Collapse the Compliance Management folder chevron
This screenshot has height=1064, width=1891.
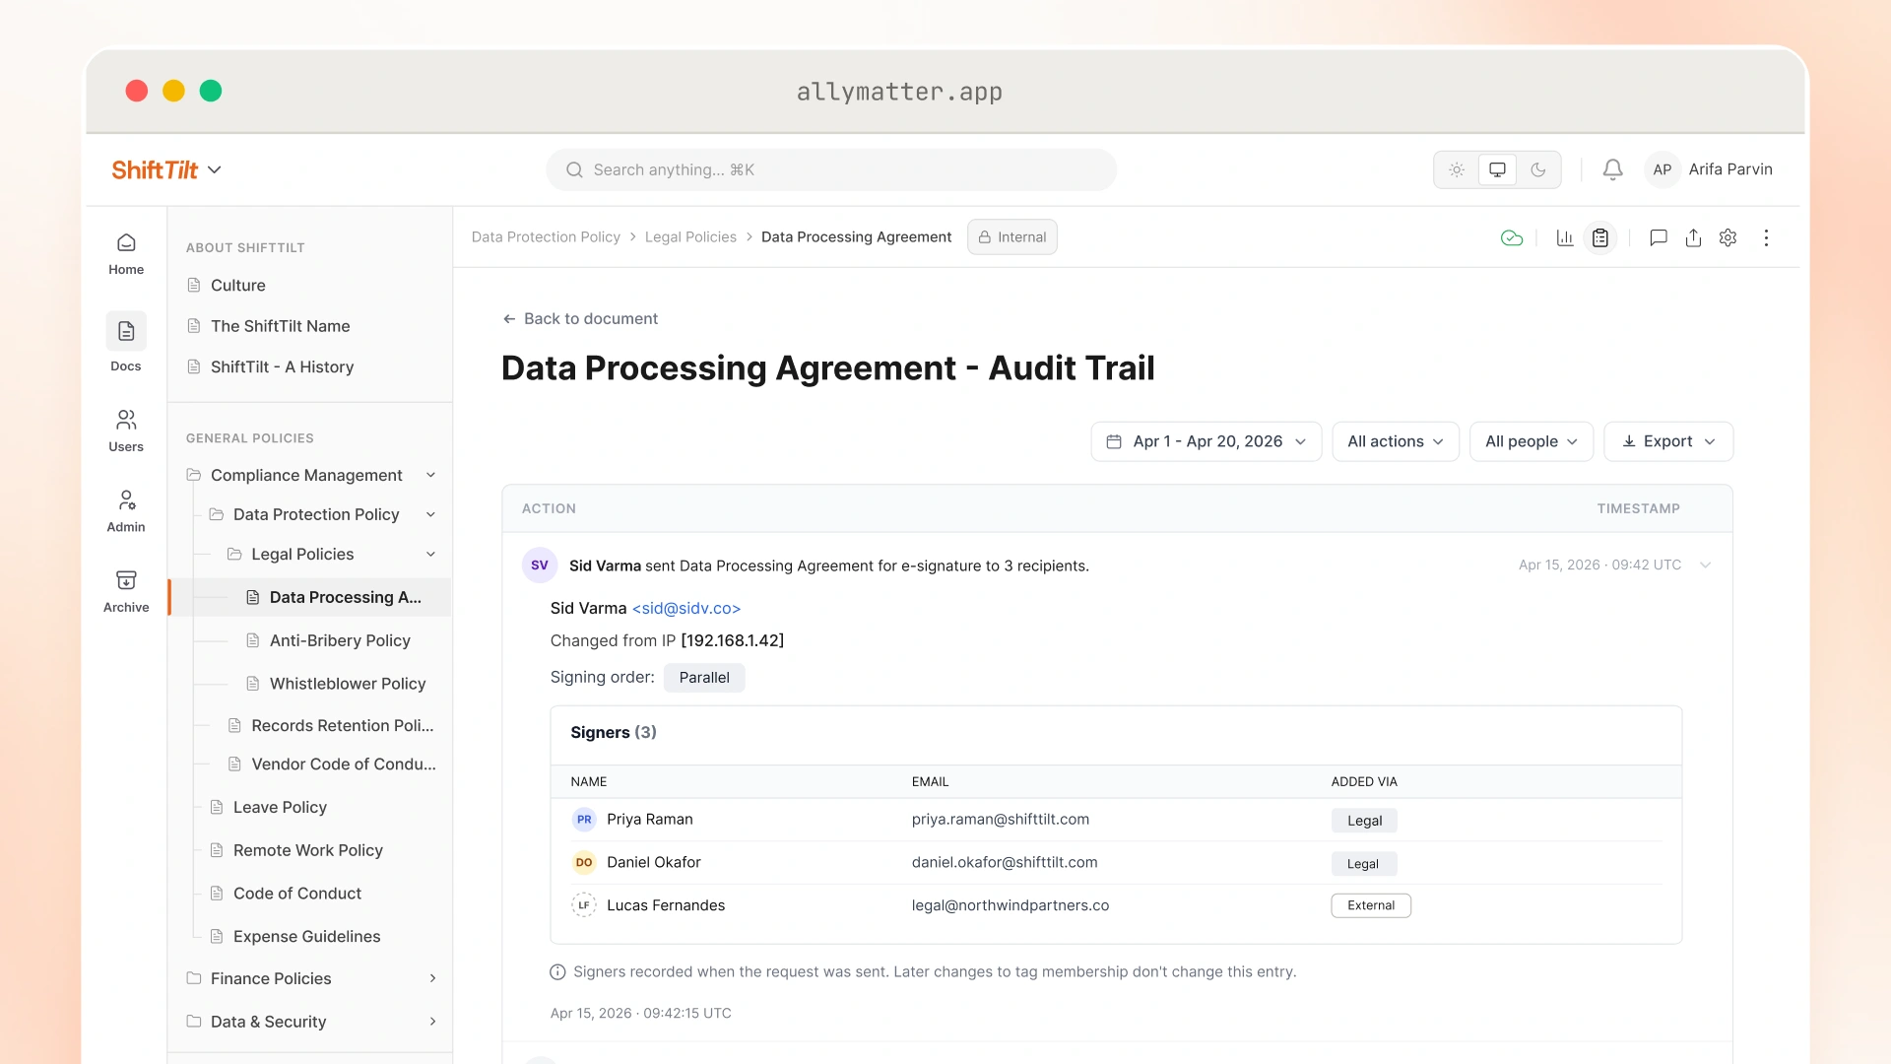pos(430,475)
